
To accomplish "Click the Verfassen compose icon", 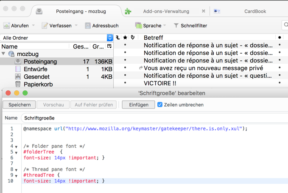I will 45,26.
